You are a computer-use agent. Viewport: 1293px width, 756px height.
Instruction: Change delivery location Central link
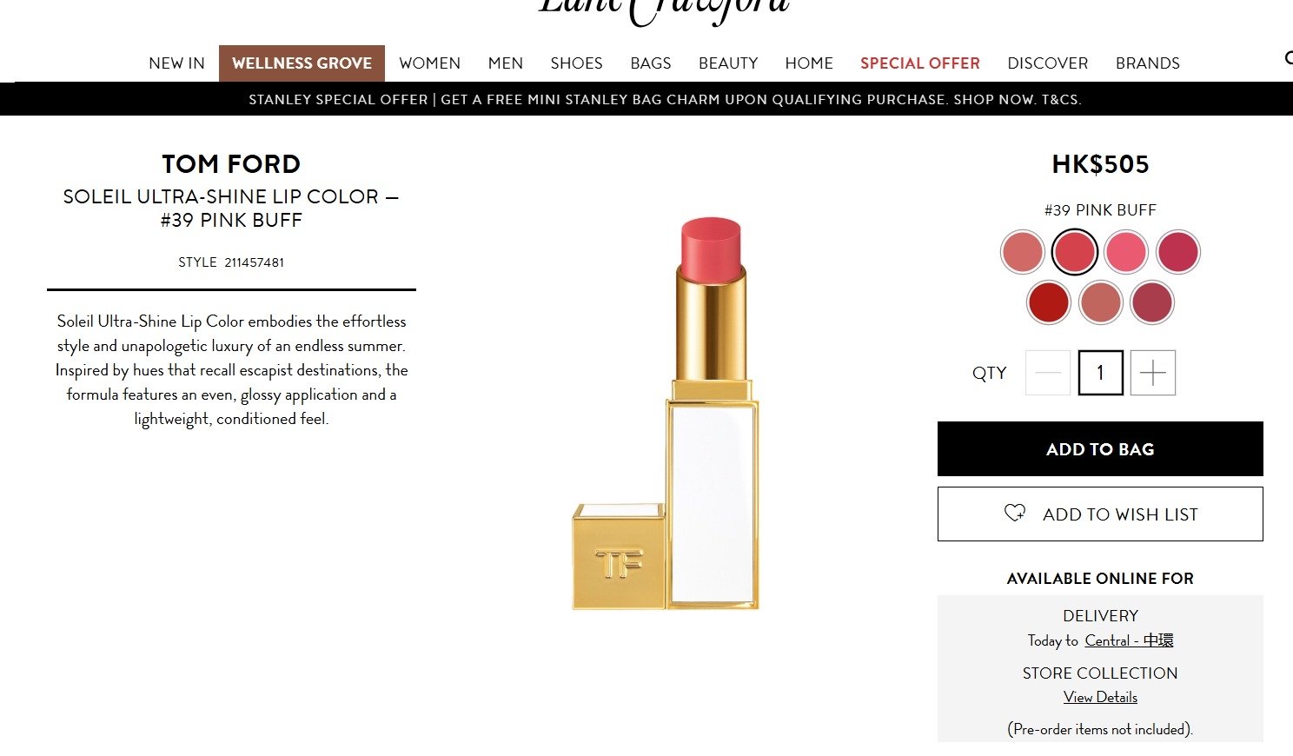coord(1129,640)
